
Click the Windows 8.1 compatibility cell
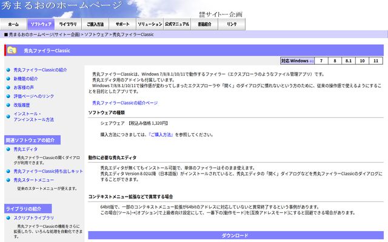coord(349,60)
